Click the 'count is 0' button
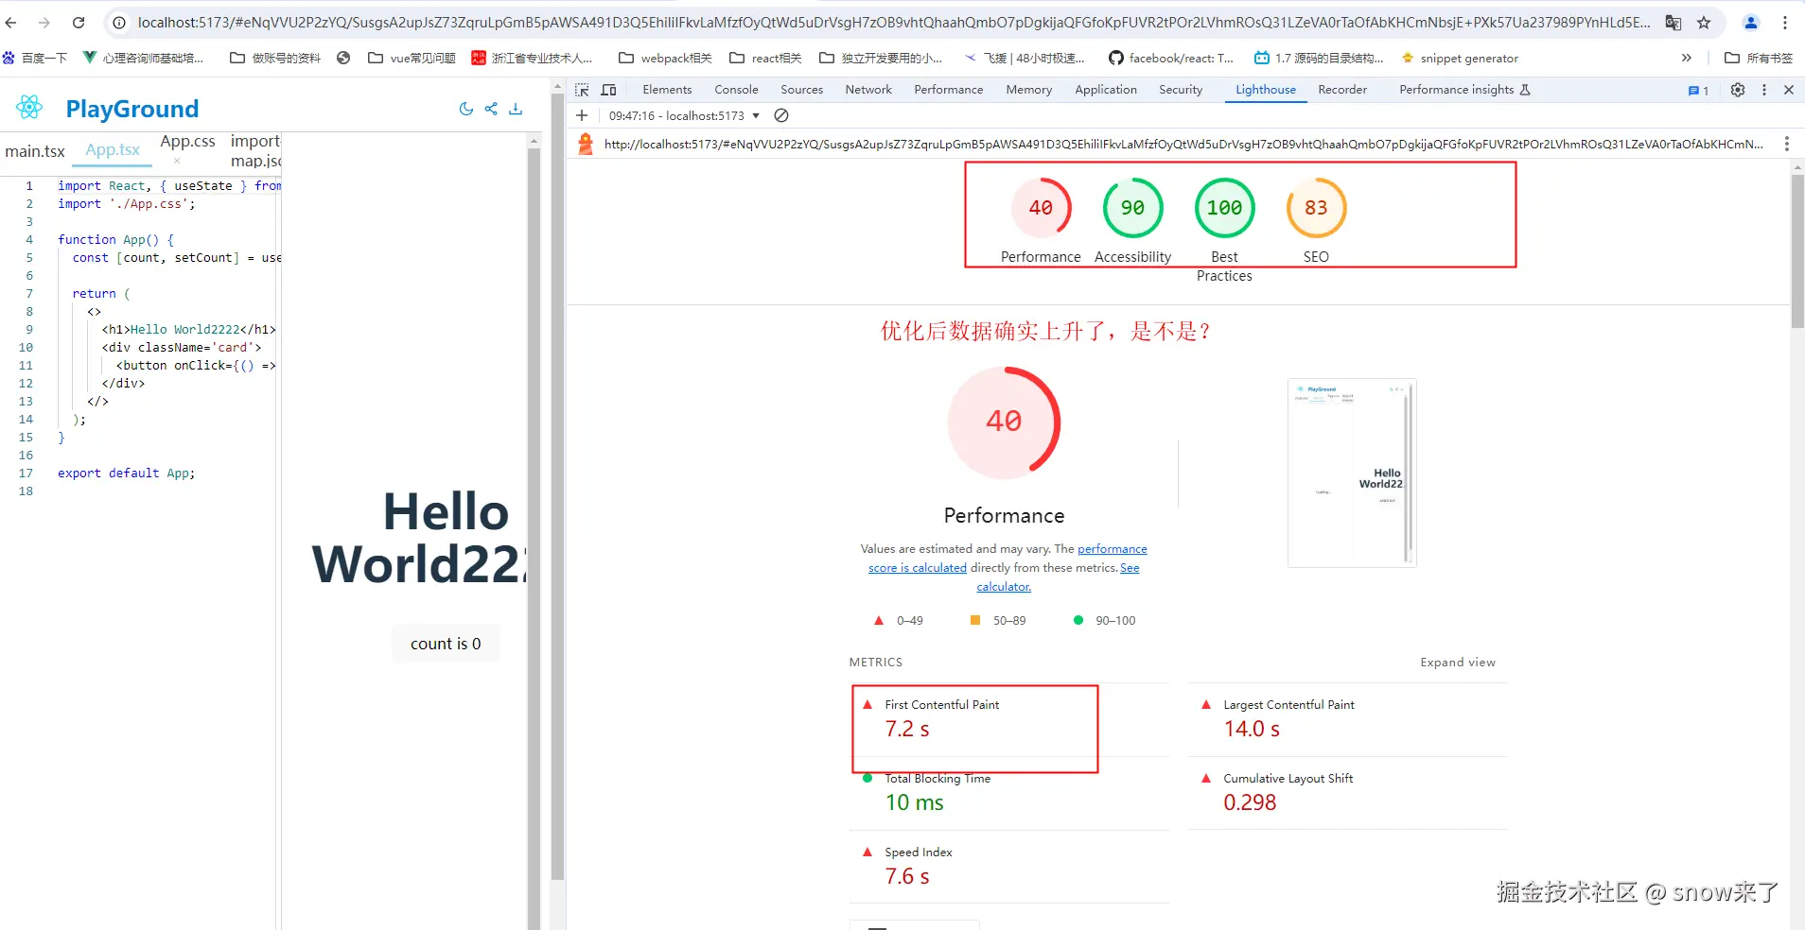Viewport: 1805px width, 930px height. [446, 644]
